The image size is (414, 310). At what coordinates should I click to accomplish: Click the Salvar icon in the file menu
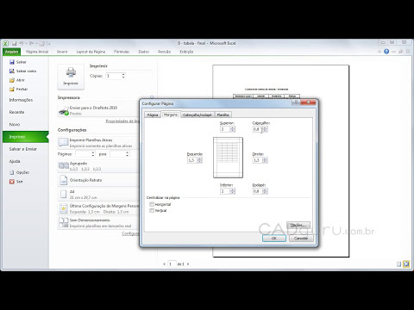pos(12,62)
